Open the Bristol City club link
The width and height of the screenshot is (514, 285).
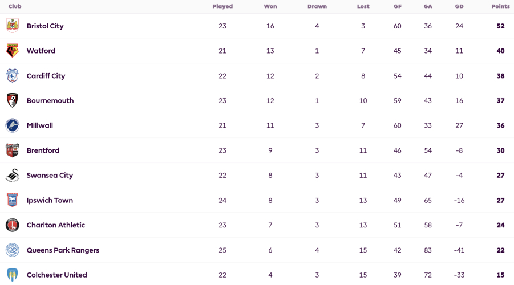[x=45, y=26]
